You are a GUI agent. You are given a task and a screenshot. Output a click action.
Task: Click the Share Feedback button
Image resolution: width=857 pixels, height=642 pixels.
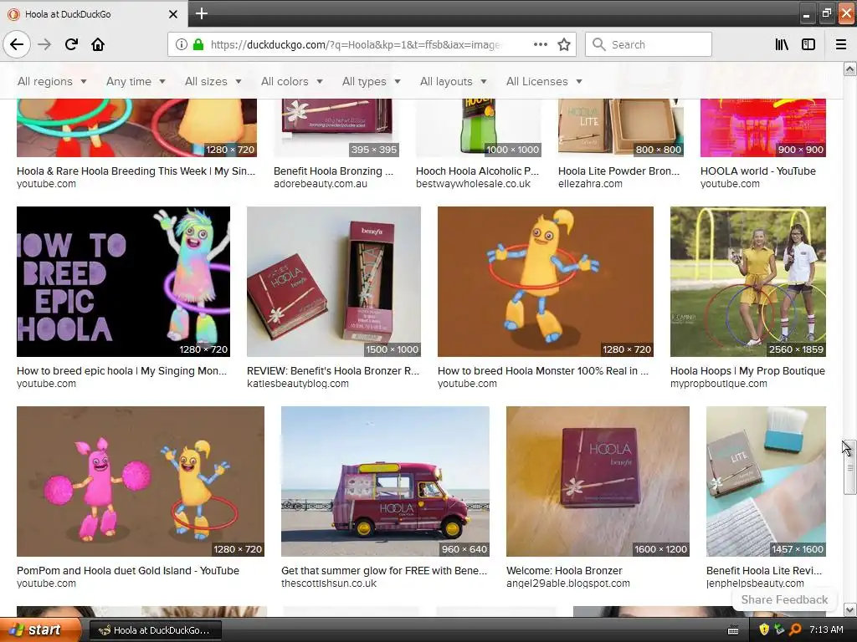[784, 599]
